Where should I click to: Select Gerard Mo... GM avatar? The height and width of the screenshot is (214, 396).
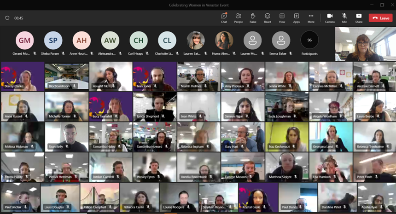(x=24, y=40)
